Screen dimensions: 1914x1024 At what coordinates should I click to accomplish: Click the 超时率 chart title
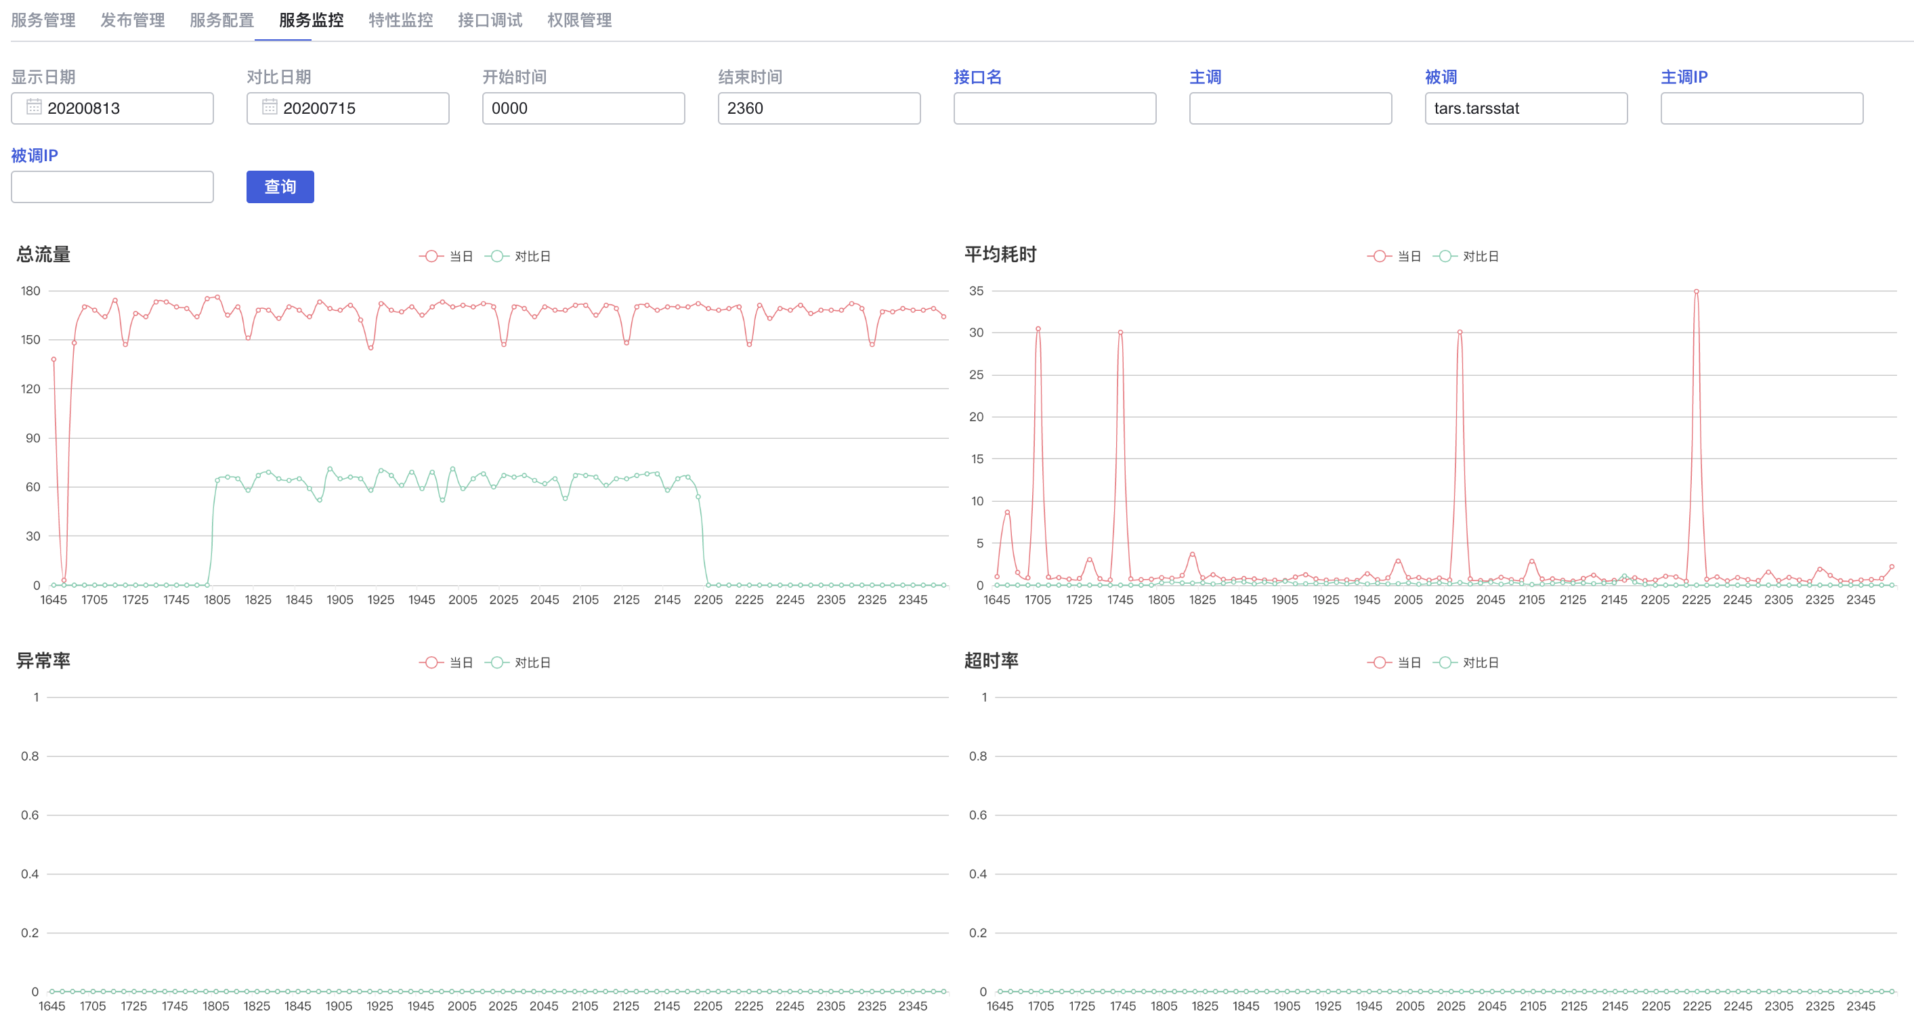coord(991,660)
